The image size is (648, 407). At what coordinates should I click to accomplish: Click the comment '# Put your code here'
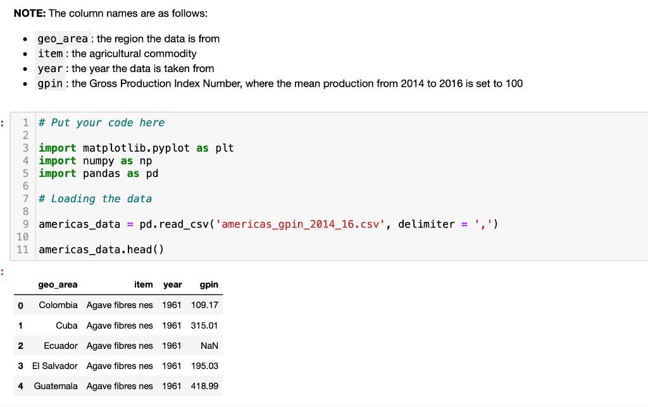[x=101, y=122]
